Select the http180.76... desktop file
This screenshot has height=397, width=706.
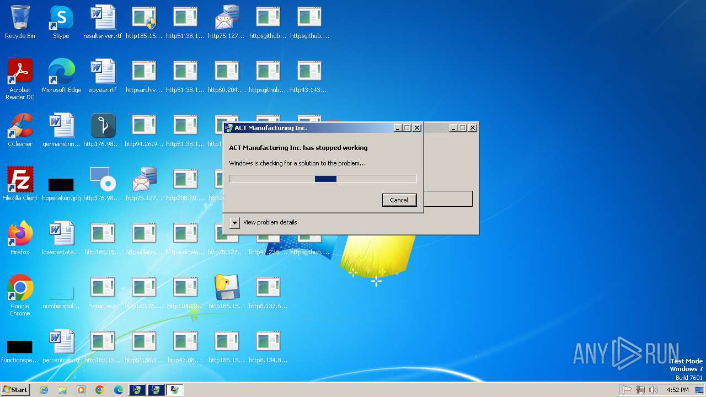pyautogui.click(x=144, y=293)
